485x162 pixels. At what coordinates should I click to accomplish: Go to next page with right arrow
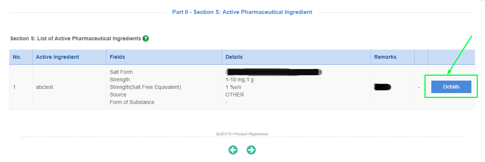click(251, 150)
